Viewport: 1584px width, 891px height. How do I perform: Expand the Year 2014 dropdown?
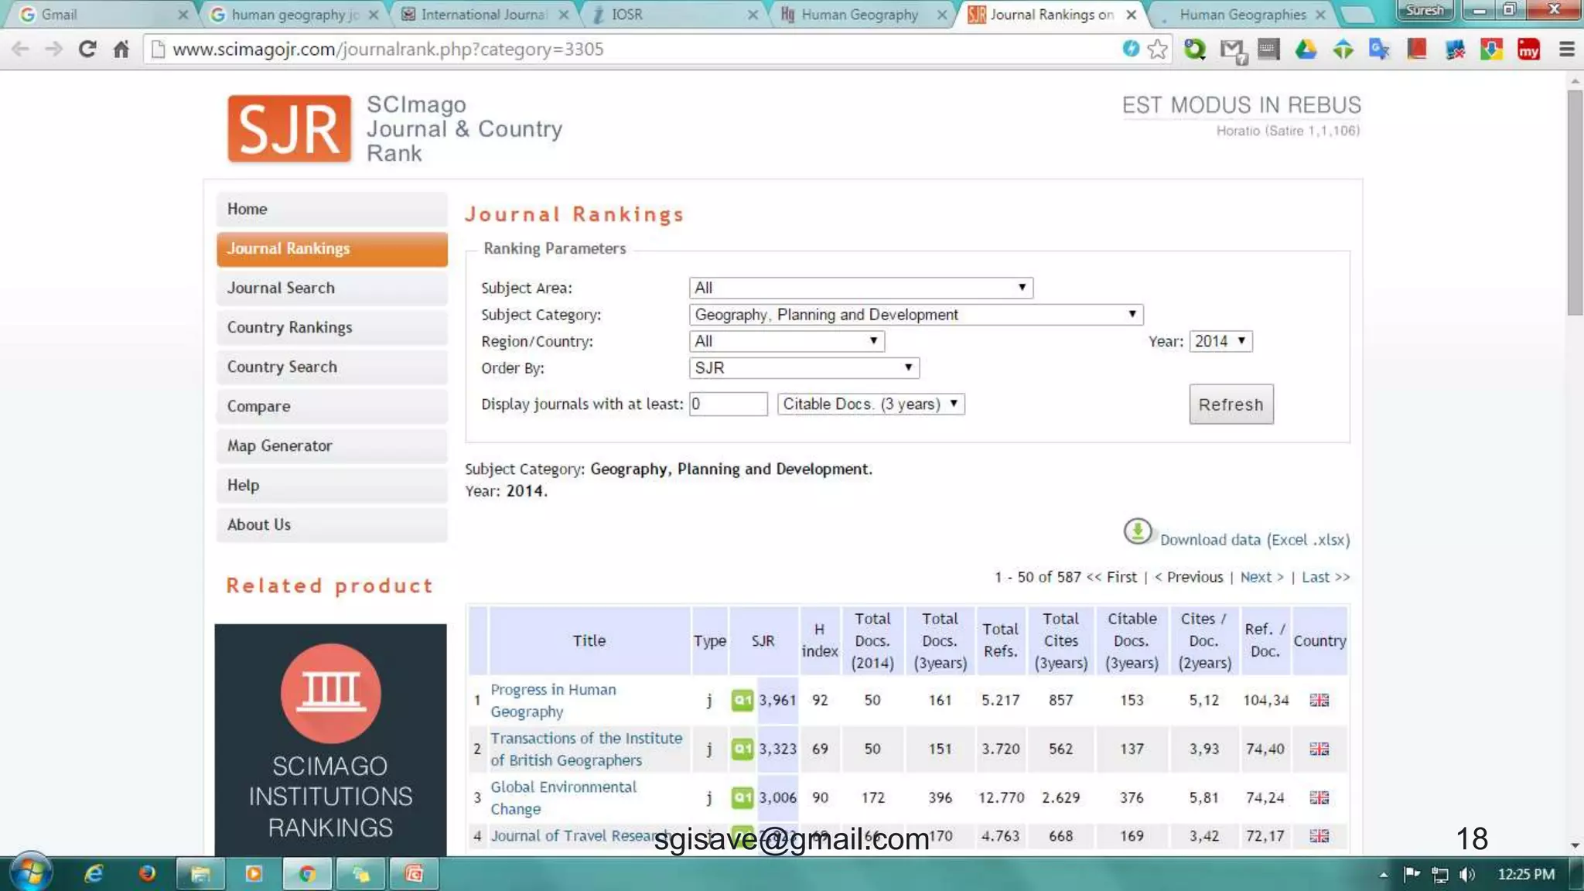tap(1220, 341)
